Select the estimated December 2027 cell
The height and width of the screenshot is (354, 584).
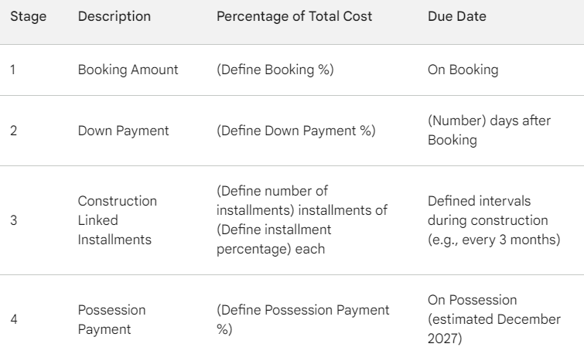click(494, 319)
